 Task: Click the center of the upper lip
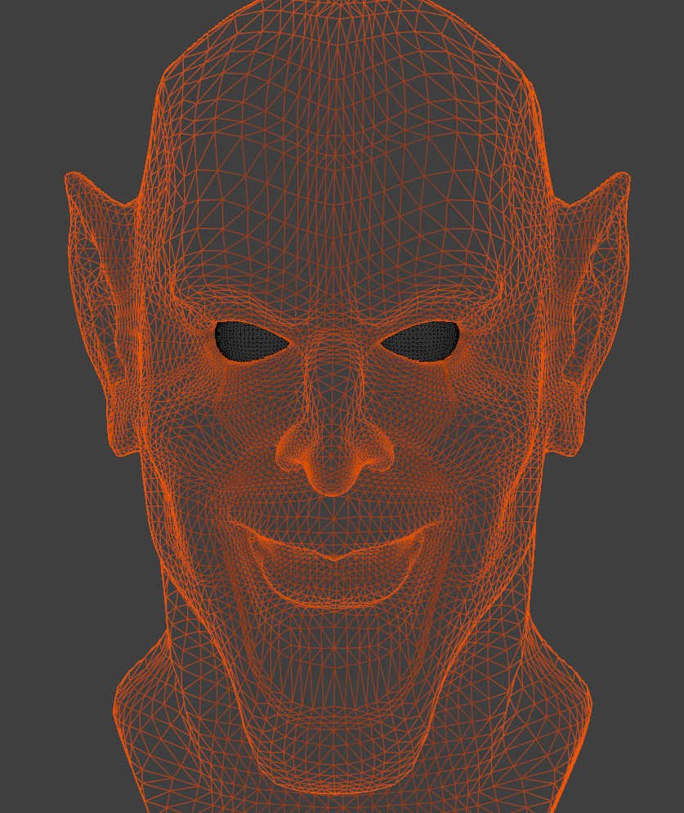pos(335,549)
